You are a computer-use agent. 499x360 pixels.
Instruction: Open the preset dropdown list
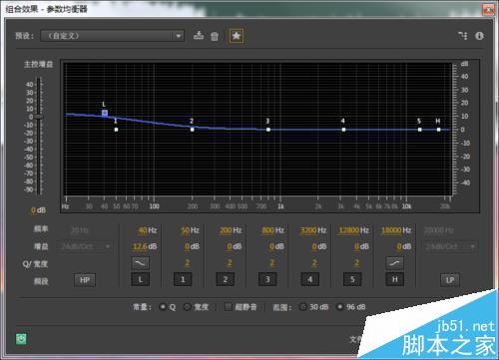click(x=112, y=36)
